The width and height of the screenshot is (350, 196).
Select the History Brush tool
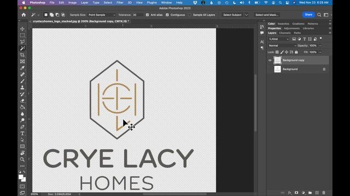coord(22,94)
